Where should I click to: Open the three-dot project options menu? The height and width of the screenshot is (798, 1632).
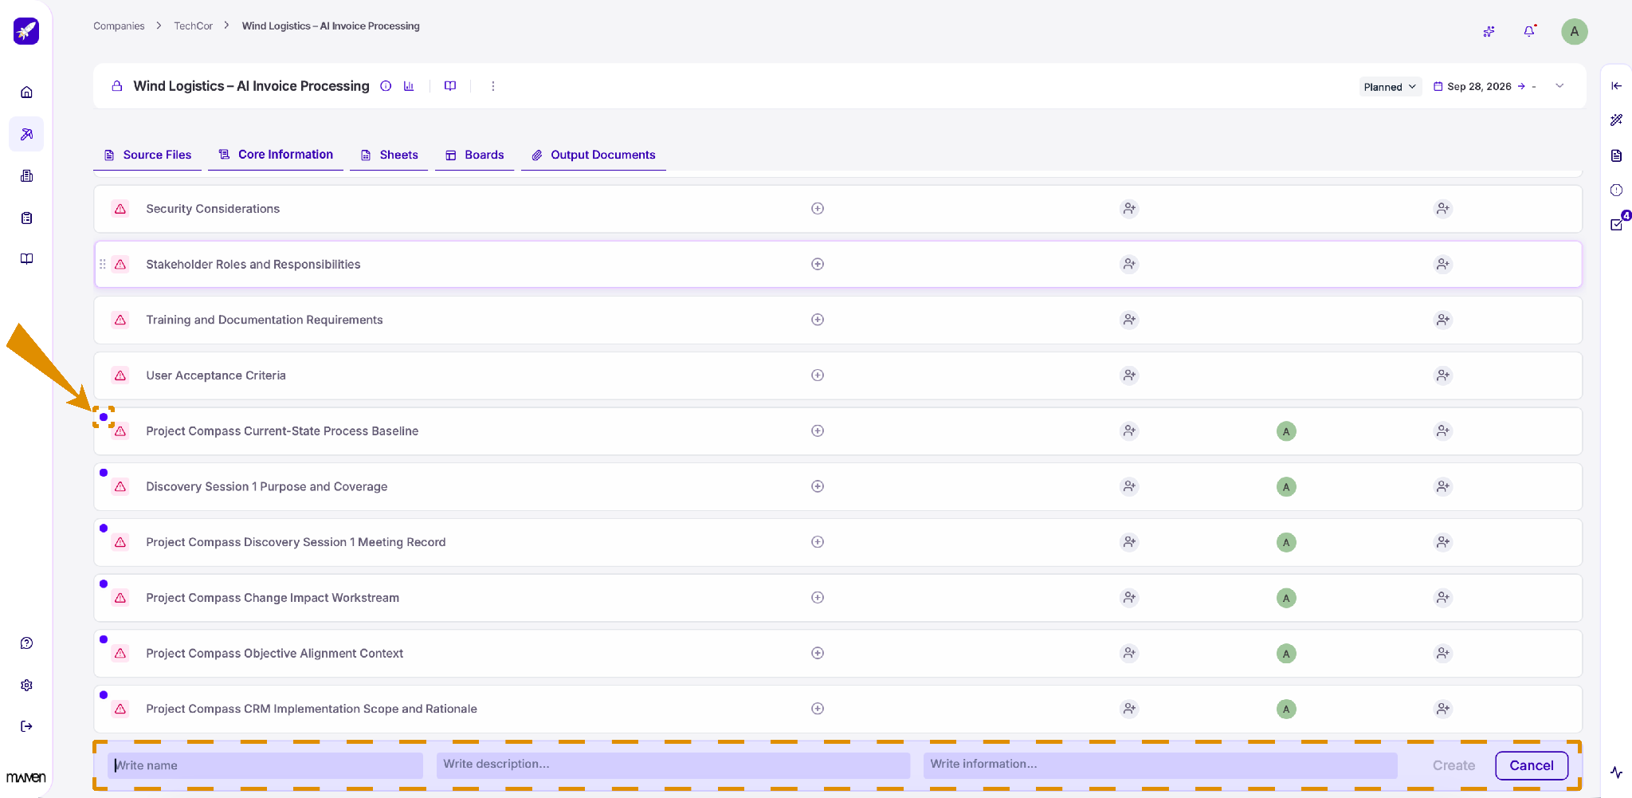(493, 86)
